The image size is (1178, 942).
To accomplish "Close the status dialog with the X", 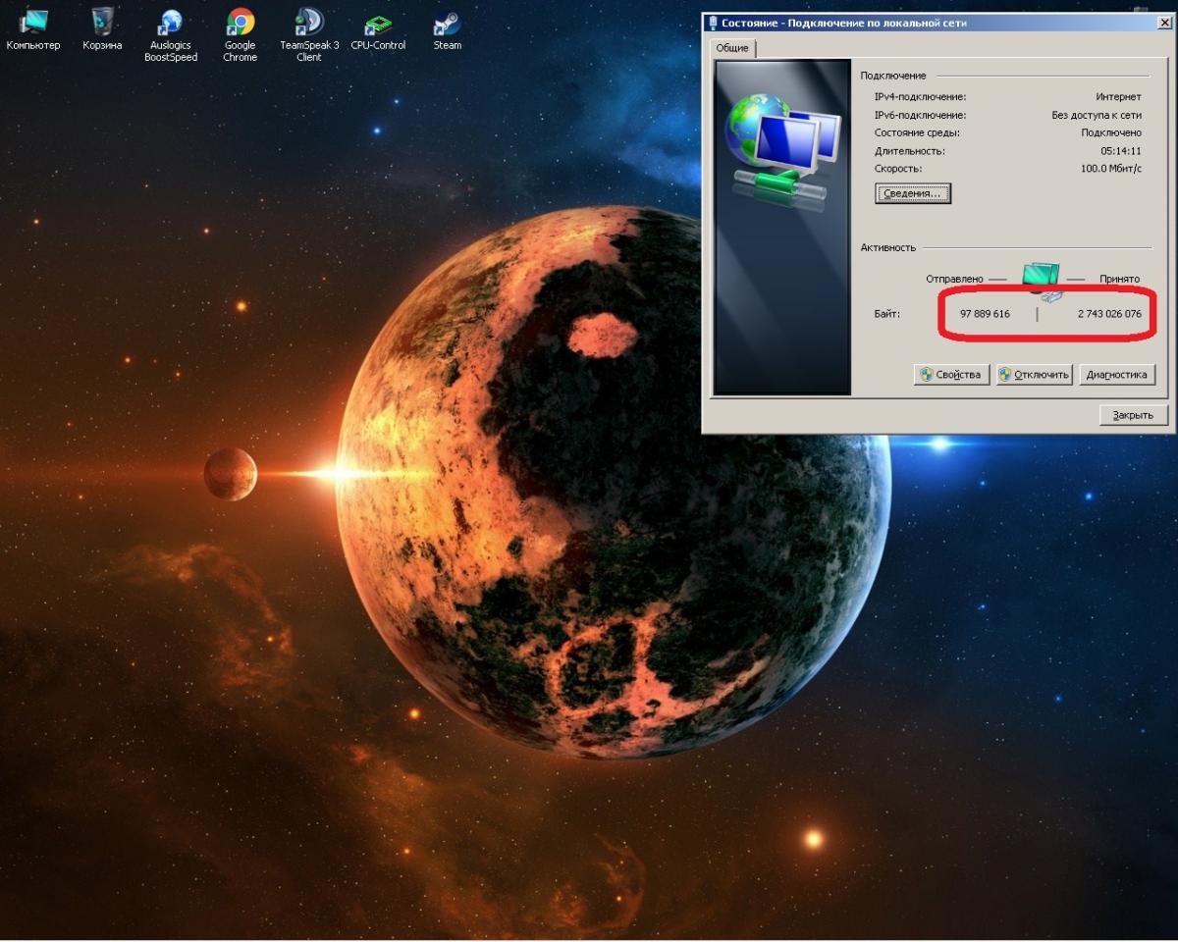I will [x=1163, y=22].
